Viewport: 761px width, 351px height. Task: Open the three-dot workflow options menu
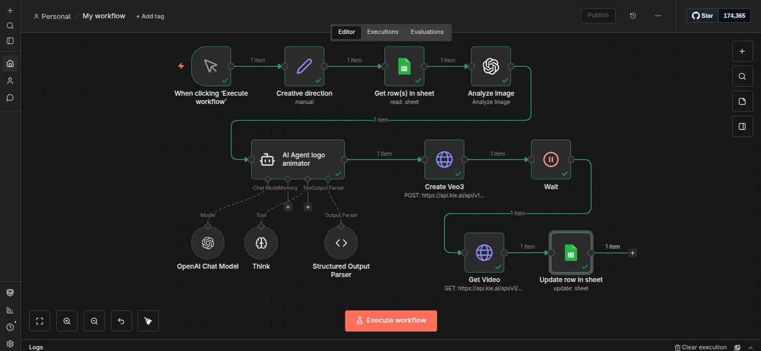(658, 16)
